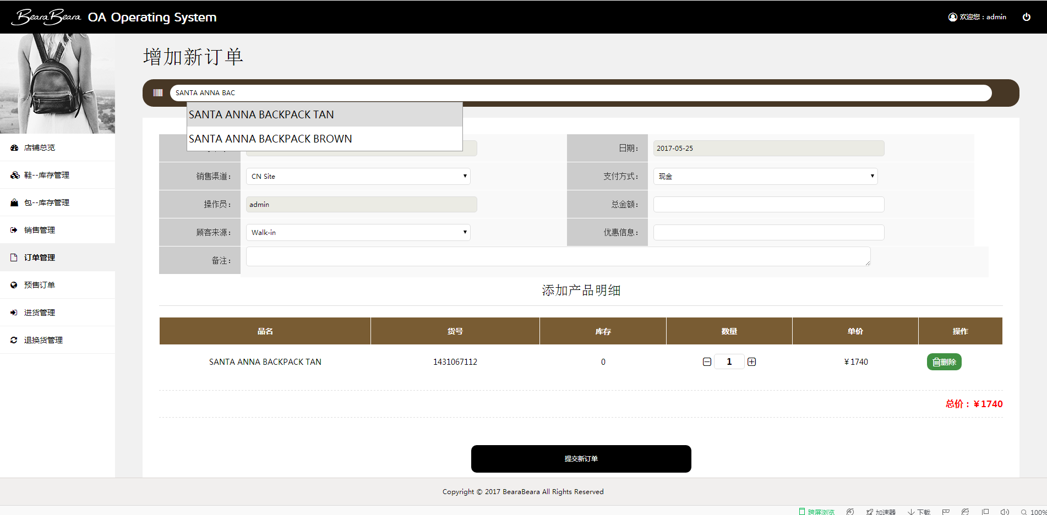This screenshot has width=1047, height=515.
Task: Open 退换货管理 menu item
Action: click(x=43, y=340)
